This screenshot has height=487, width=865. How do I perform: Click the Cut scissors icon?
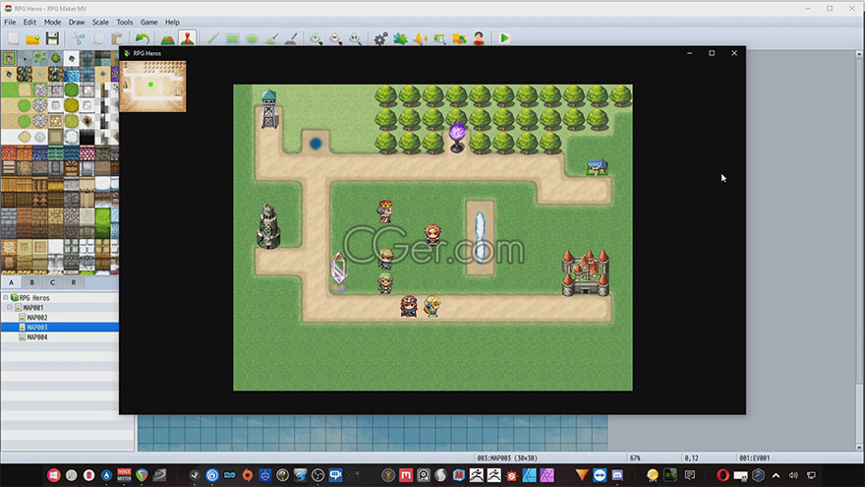coord(79,38)
